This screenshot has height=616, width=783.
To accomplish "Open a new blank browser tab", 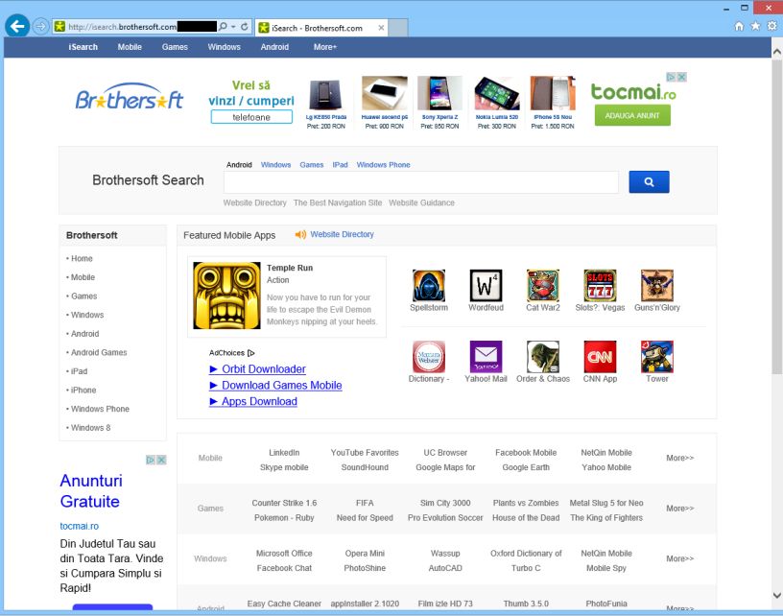I will pyautogui.click(x=398, y=28).
